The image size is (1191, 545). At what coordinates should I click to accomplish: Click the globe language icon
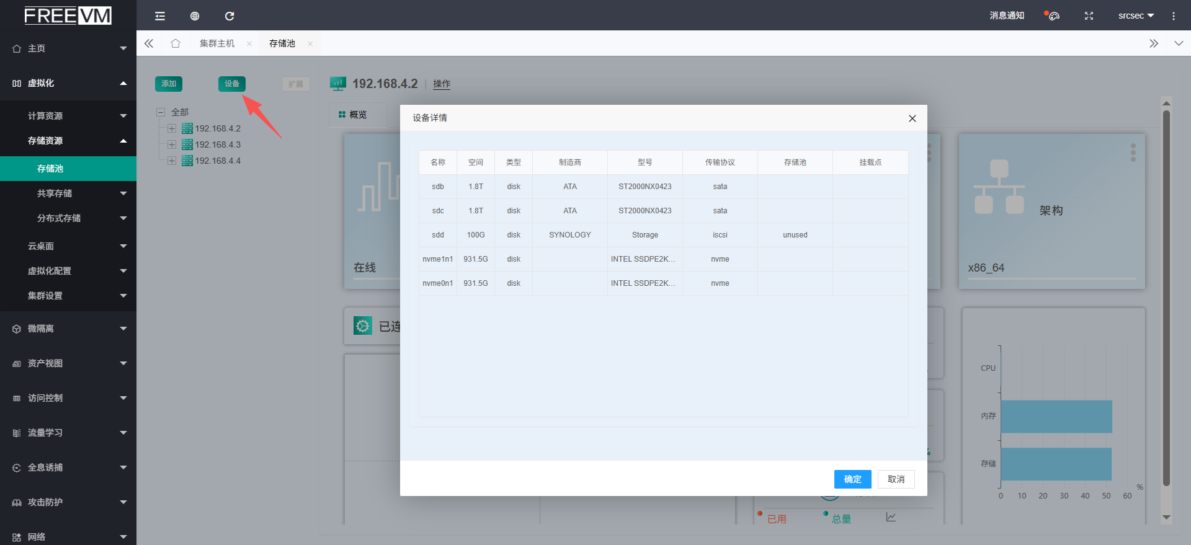point(195,16)
